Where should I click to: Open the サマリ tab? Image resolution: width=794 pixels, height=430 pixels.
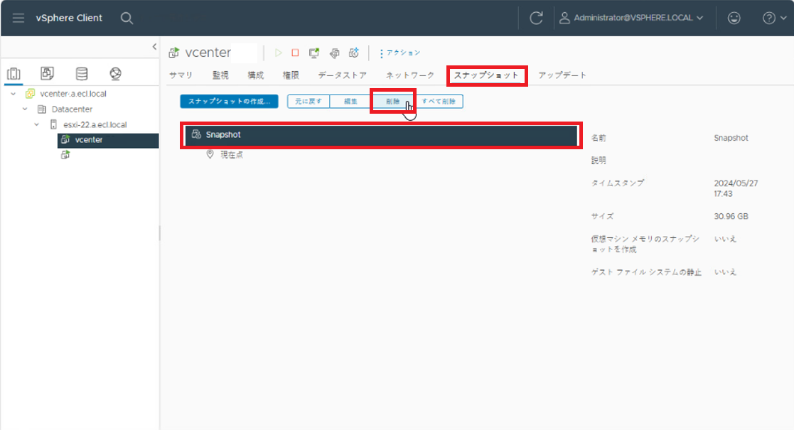click(181, 75)
